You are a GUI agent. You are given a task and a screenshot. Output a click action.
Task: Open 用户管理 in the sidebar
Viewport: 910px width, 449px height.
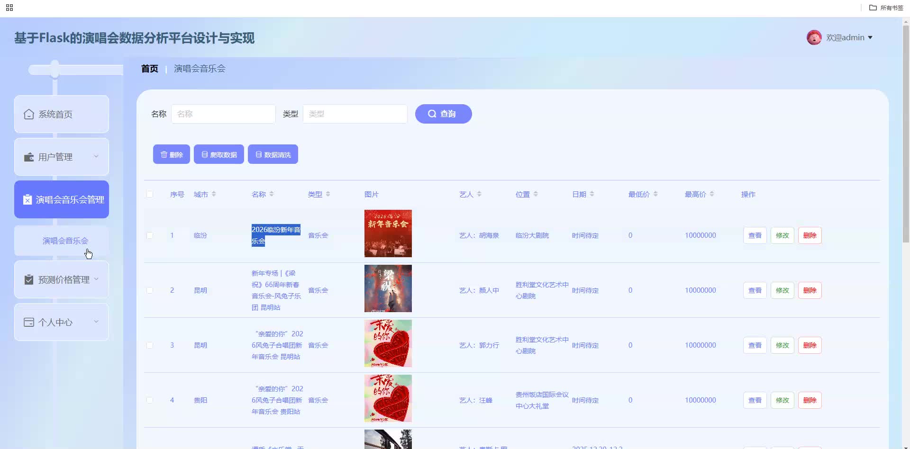(x=62, y=157)
